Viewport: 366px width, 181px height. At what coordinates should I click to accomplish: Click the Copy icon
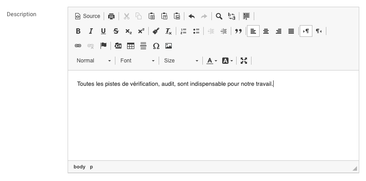tap(139, 16)
